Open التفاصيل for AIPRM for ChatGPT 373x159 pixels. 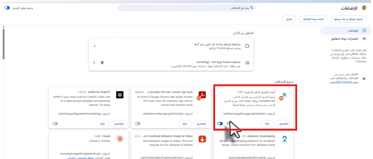[119, 124]
